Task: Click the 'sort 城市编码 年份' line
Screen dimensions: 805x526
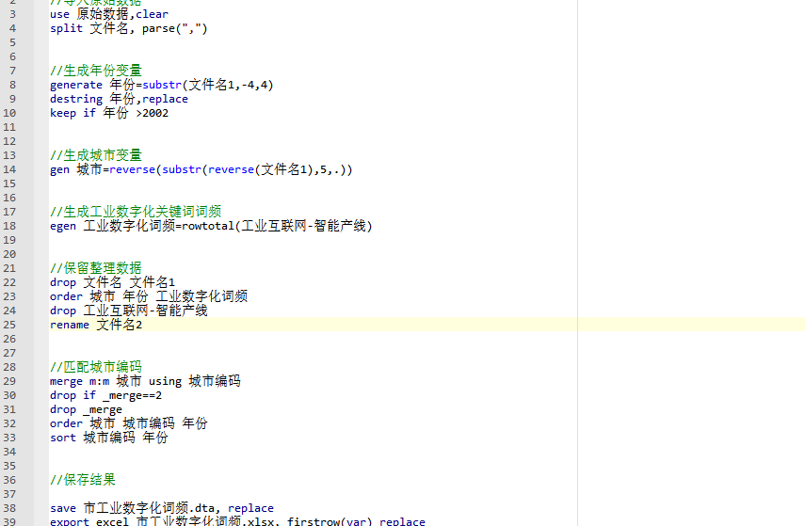Action: (x=109, y=438)
